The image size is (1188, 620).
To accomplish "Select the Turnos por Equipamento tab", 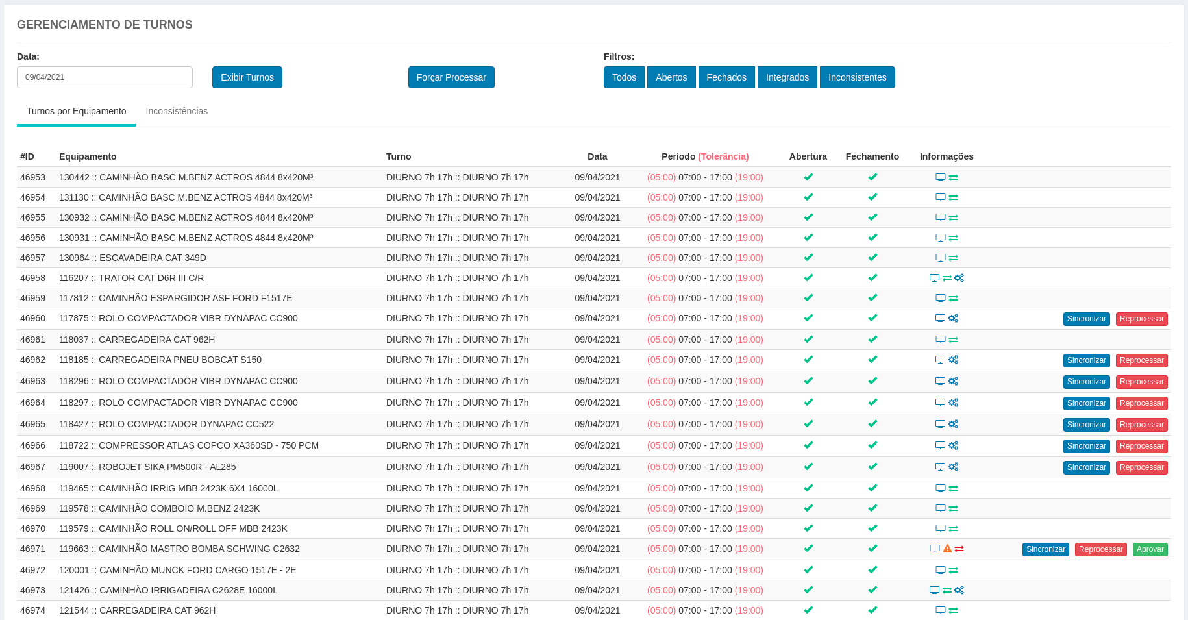I will tap(77, 111).
